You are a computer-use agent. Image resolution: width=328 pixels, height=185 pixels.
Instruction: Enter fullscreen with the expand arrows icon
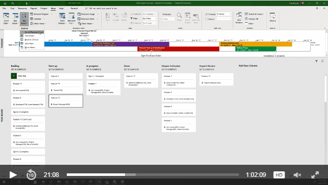tap(315, 175)
